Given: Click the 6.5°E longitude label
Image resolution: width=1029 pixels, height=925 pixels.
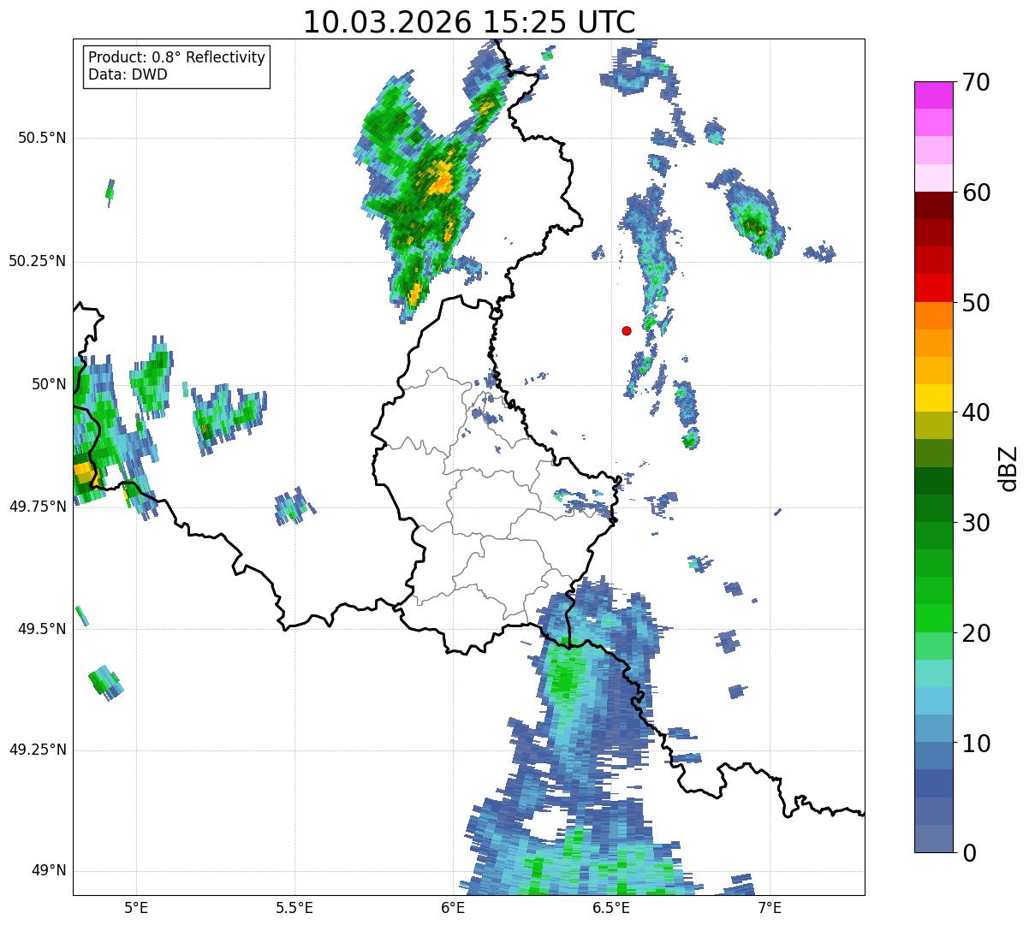Looking at the screenshot, I should pos(611,907).
